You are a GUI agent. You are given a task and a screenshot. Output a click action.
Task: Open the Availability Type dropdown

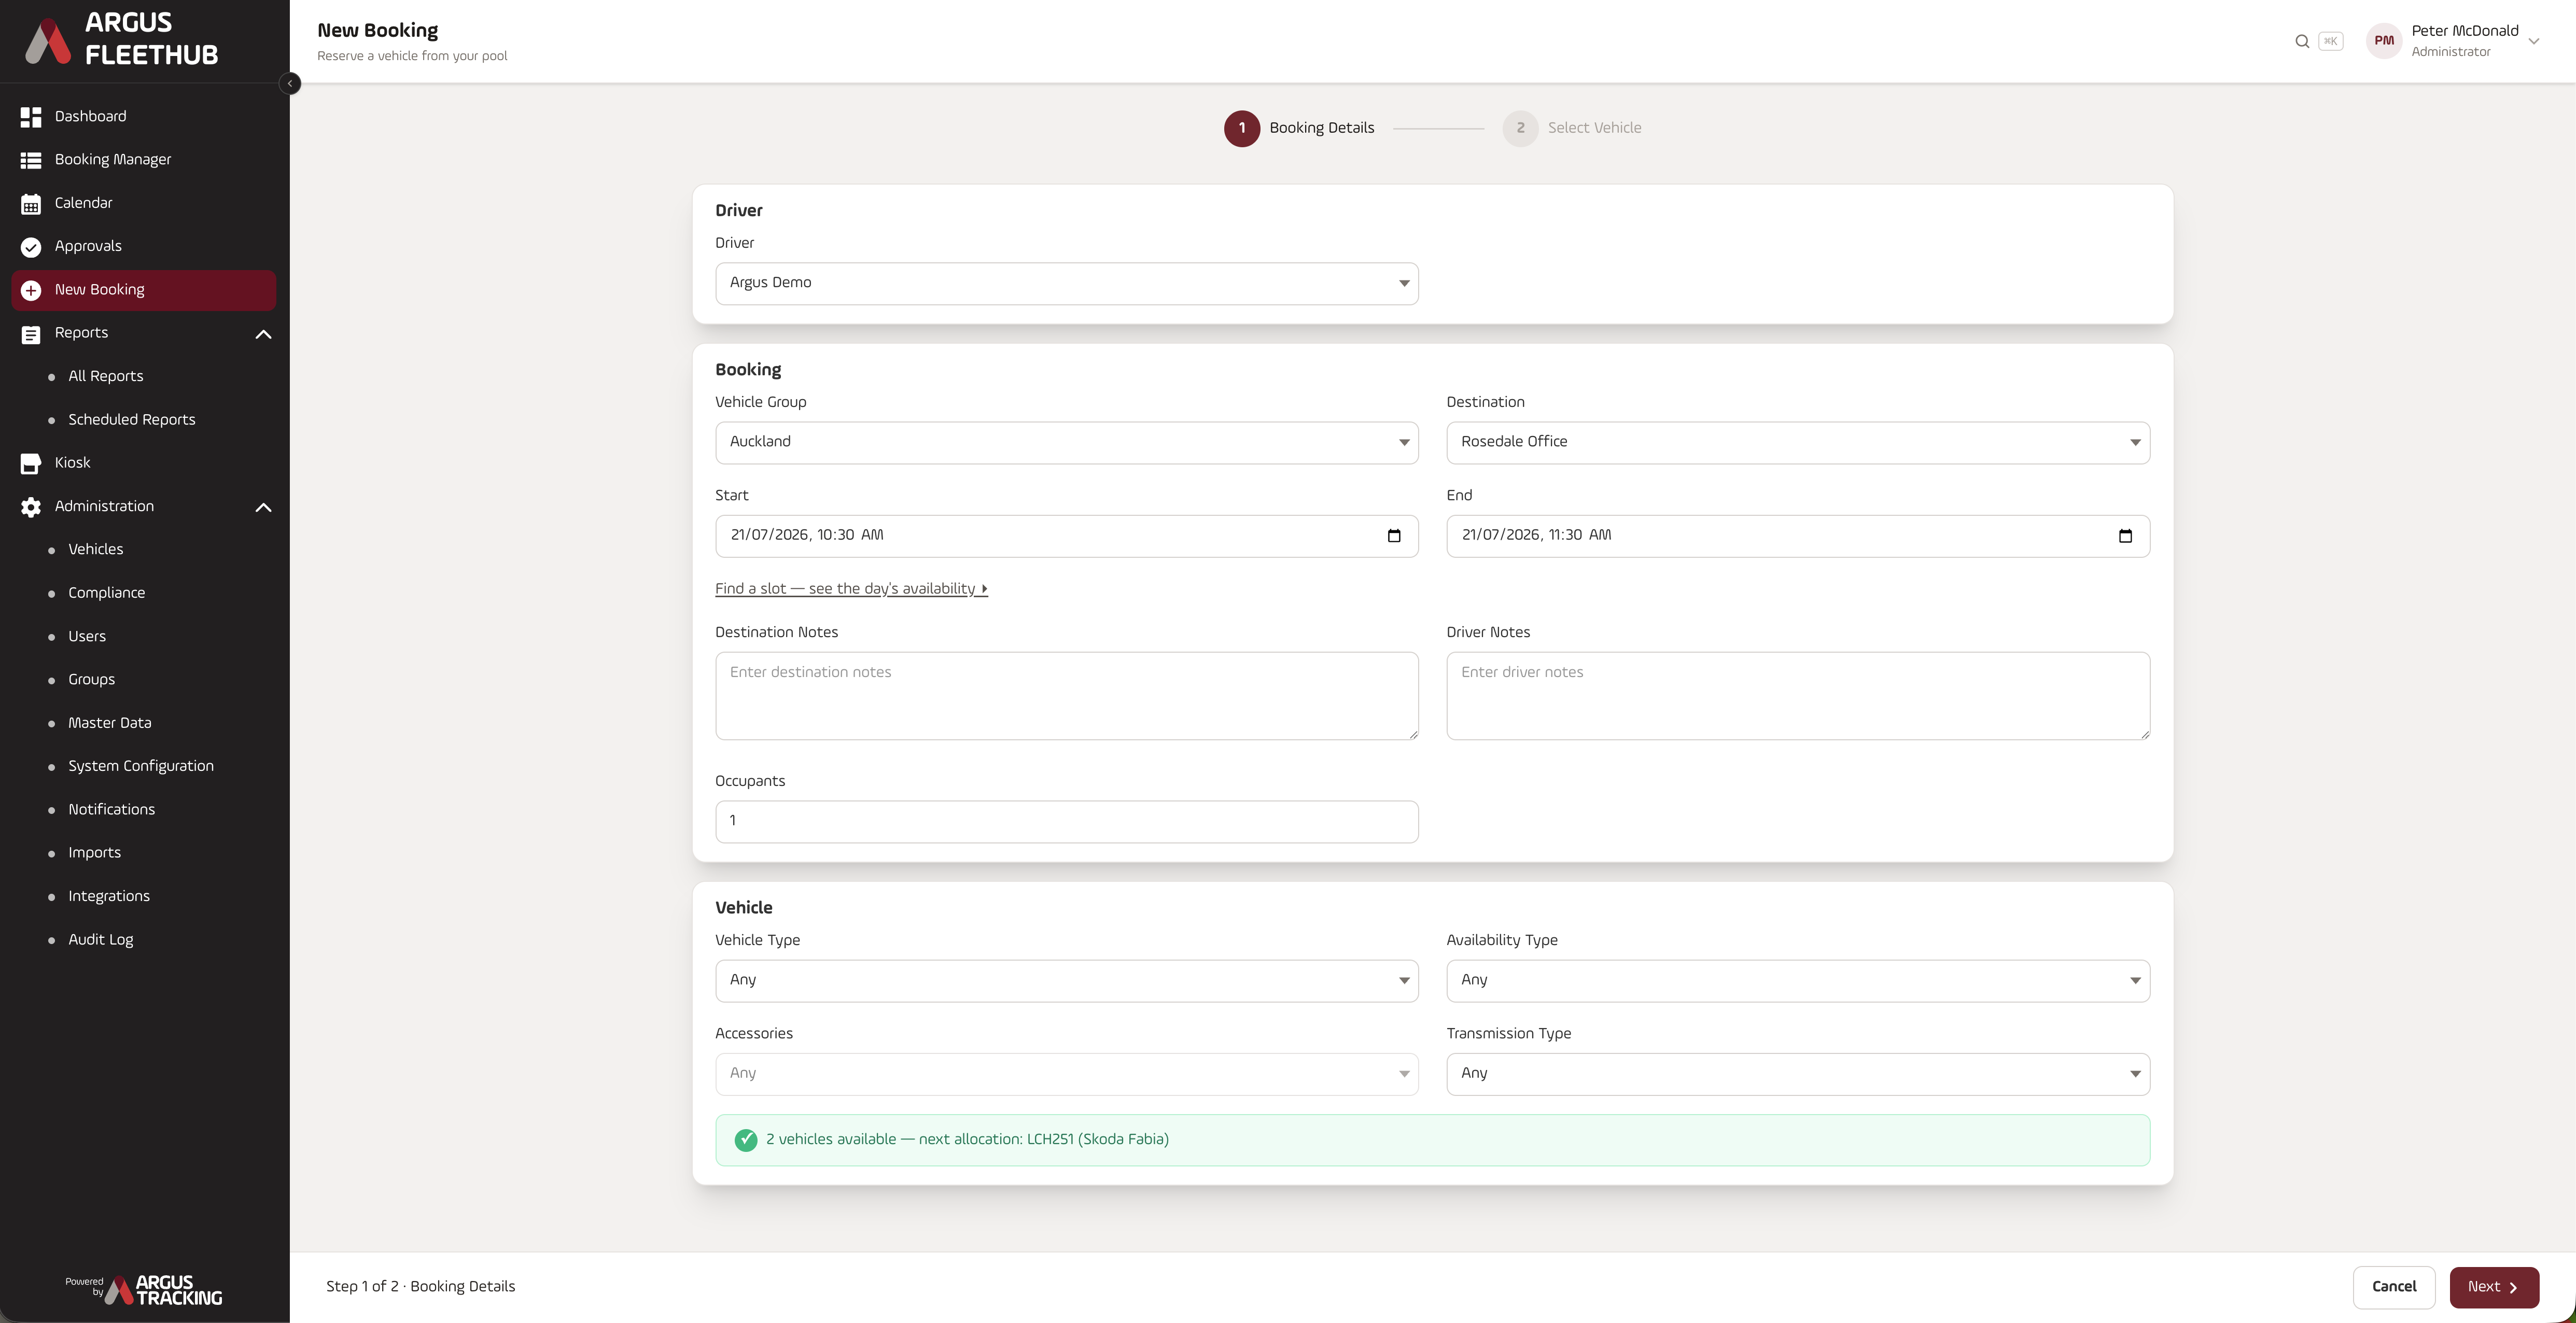point(1798,980)
